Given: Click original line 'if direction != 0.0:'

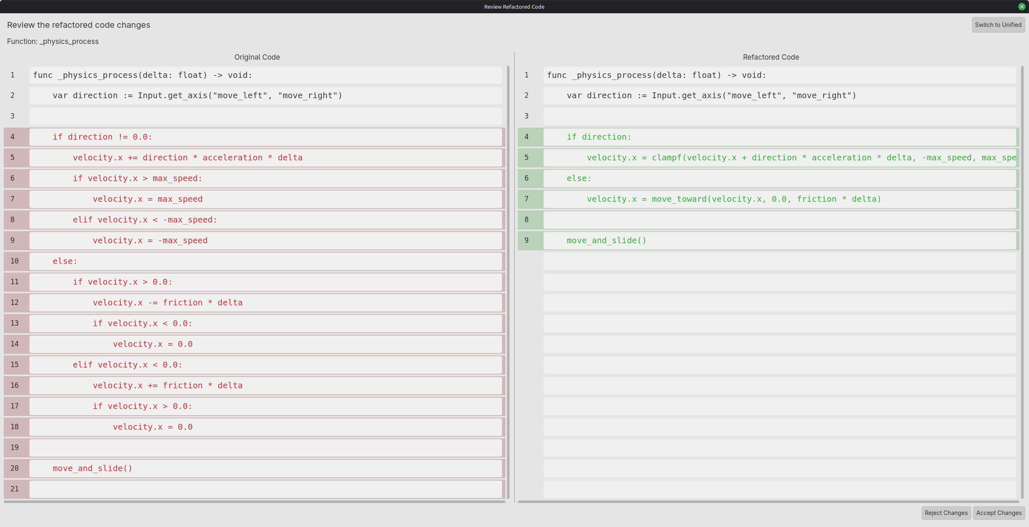Looking at the screenshot, I should (266, 137).
